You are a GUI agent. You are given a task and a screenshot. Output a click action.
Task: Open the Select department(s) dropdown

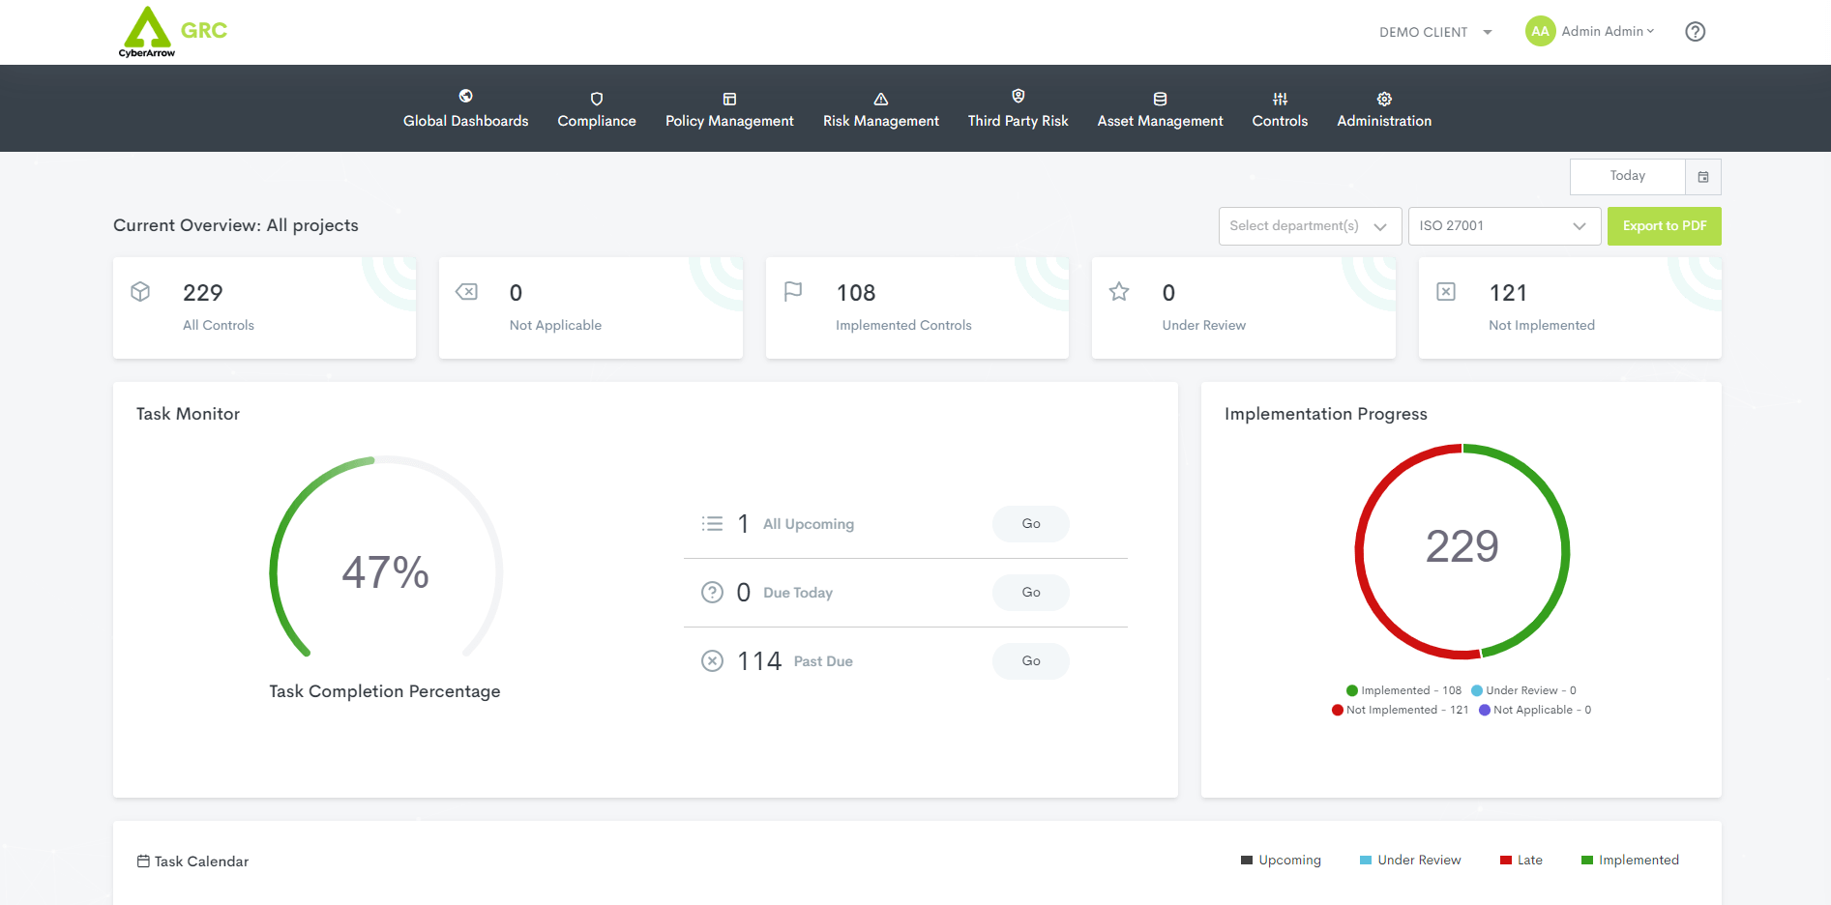(1310, 225)
